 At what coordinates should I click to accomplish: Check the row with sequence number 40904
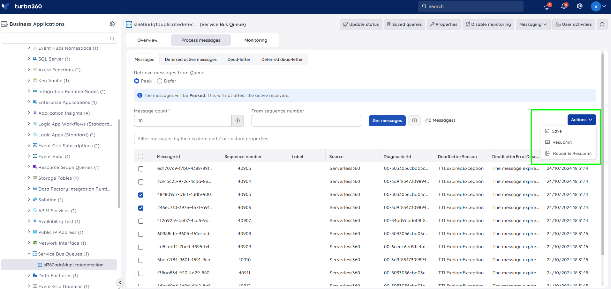coord(141,182)
